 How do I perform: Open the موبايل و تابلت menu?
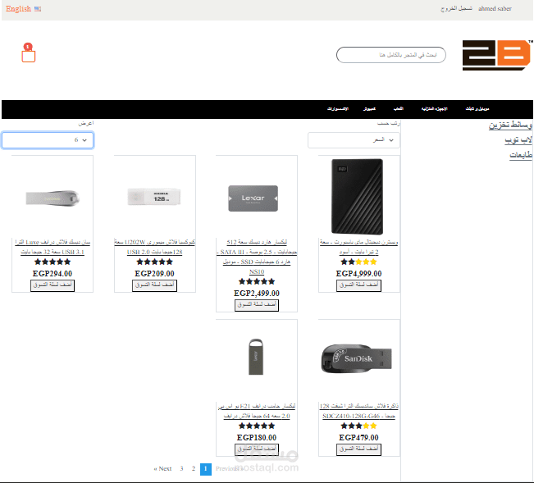(x=477, y=108)
